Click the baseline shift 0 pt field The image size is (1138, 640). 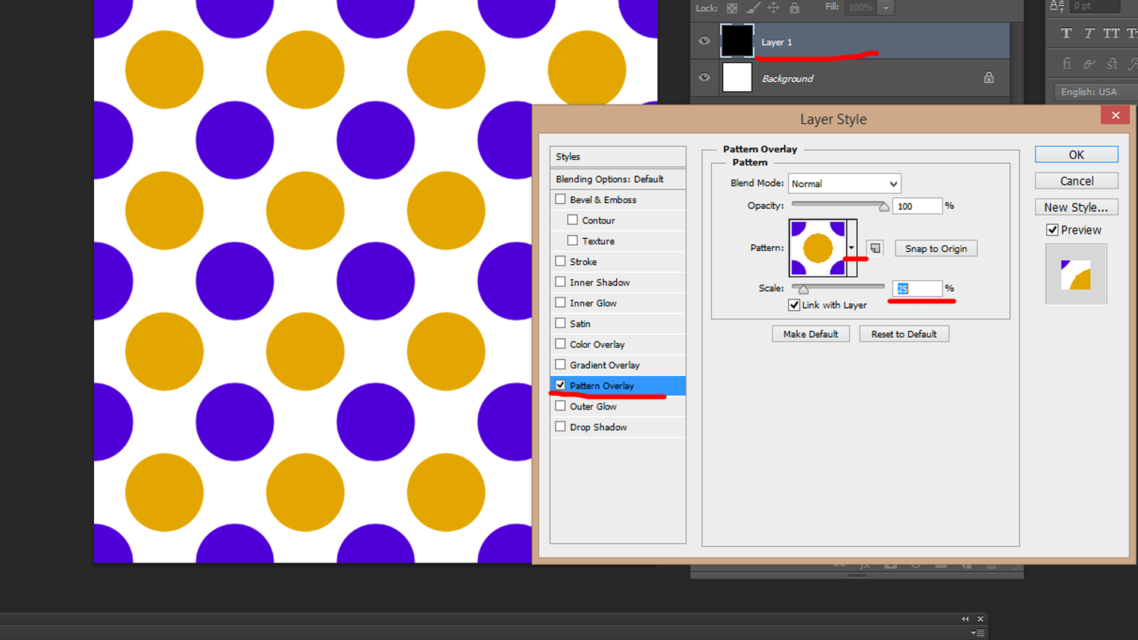click(x=1094, y=6)
